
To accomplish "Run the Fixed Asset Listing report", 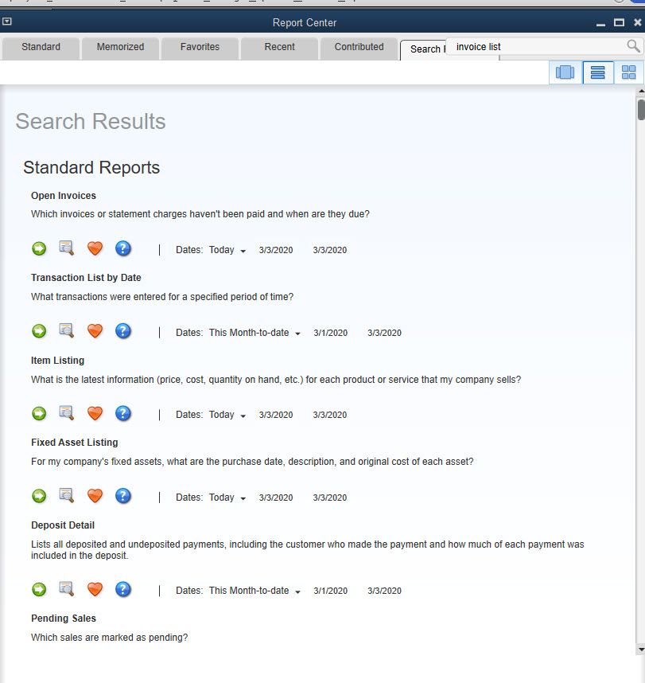I will (39, 496).
